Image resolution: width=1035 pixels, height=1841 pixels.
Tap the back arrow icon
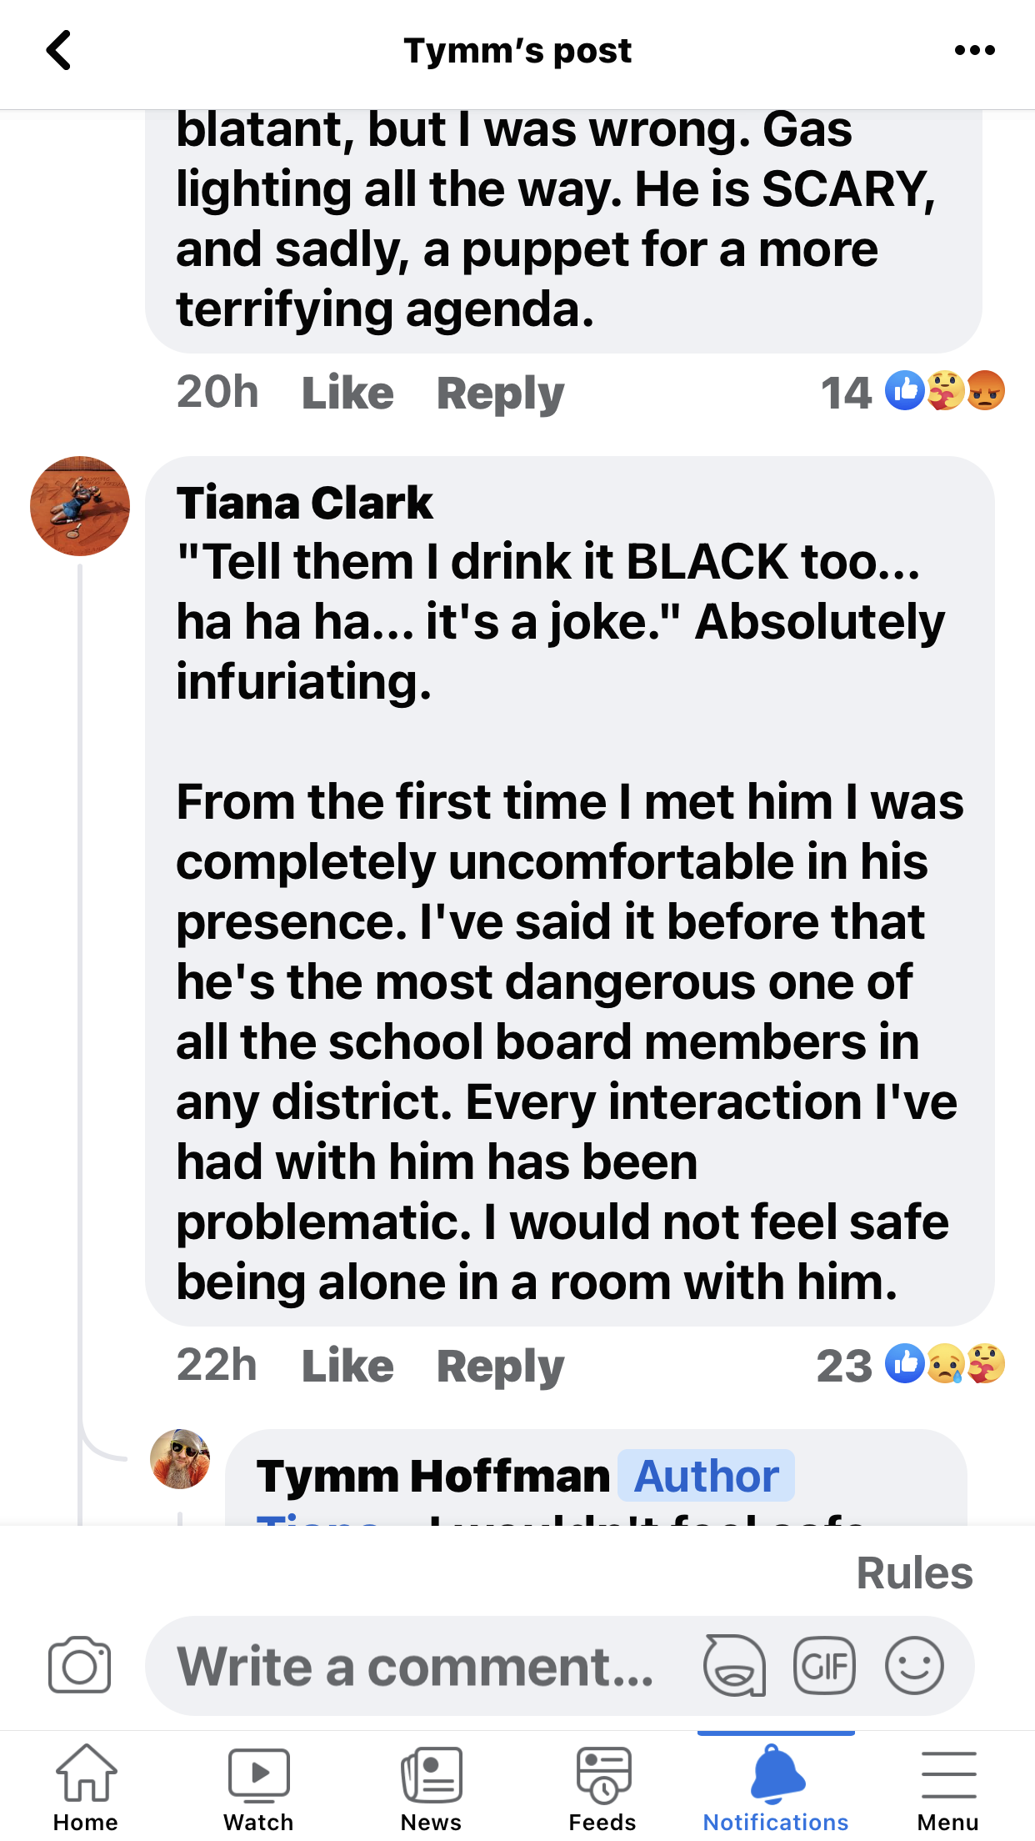point(59,51)
